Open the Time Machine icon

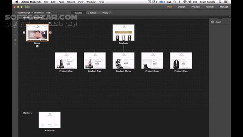(x=175, y=2)
